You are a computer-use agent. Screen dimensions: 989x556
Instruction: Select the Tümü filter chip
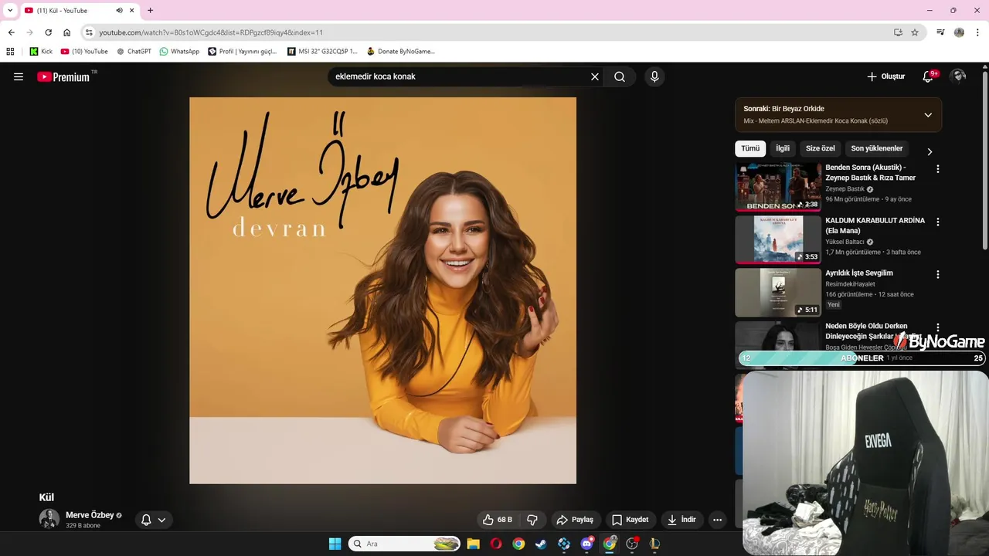tap(750, 148)
